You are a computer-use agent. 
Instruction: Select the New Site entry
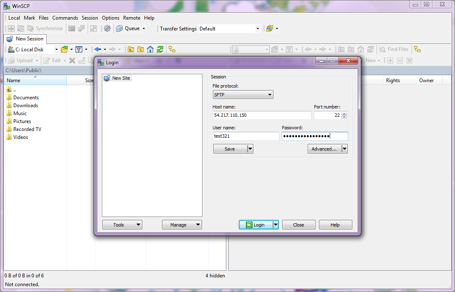point(118,78)
